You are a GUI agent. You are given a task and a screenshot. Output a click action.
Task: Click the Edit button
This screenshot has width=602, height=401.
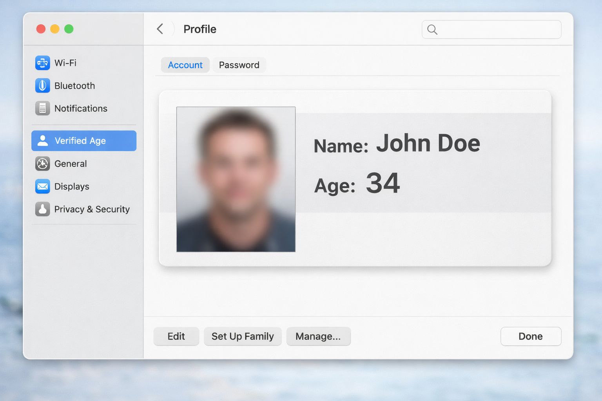[x=176, y=336]
